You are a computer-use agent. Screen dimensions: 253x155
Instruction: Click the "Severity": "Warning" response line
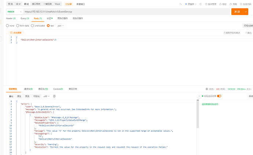pyautogui.click(x=46, y=144)
